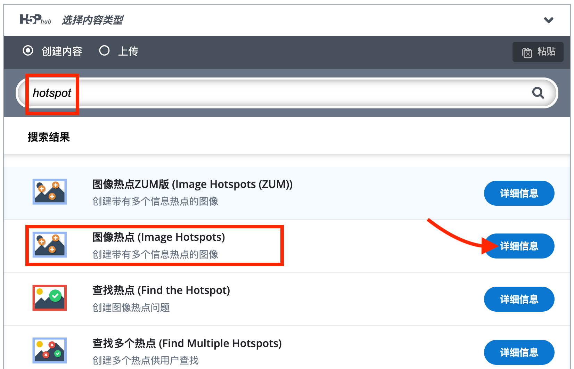The height and width of the screenshot is (369, 574).
Task: Click 详细信息 for 查找热点 (Find the Hotspot)
Action: coord(519,299)
